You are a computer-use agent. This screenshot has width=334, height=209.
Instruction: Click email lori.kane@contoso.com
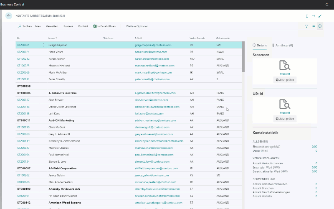149,113
